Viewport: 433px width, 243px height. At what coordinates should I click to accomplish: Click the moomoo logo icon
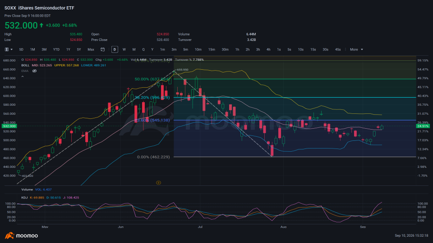click(x=9, y=235)
